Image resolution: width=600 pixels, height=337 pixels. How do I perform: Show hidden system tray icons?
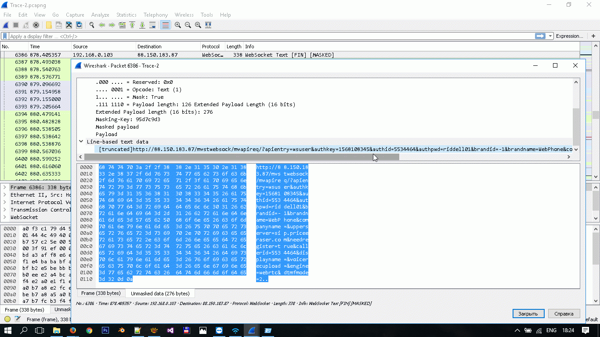point(517,330)
